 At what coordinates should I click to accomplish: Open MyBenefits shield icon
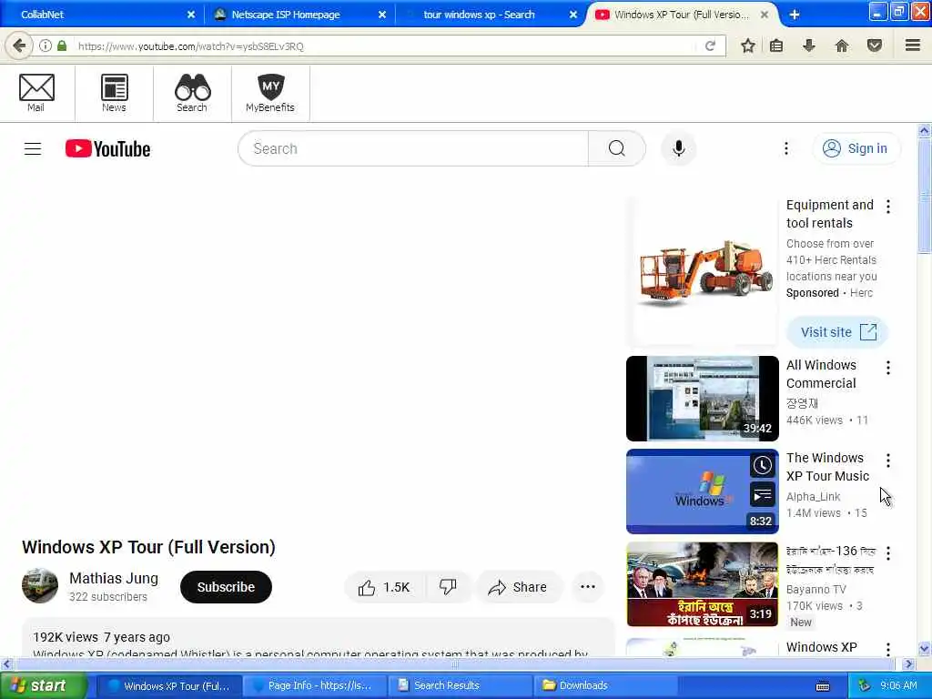click(270, 94)
